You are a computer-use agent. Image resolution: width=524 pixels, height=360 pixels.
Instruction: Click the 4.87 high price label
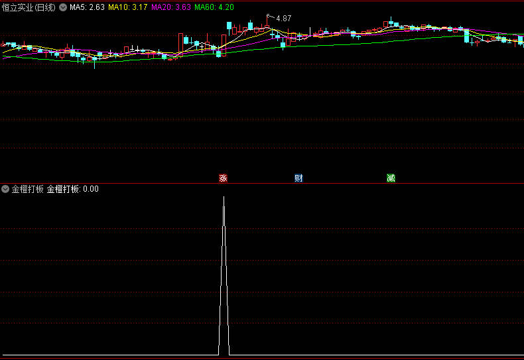[x=283, y=19]
